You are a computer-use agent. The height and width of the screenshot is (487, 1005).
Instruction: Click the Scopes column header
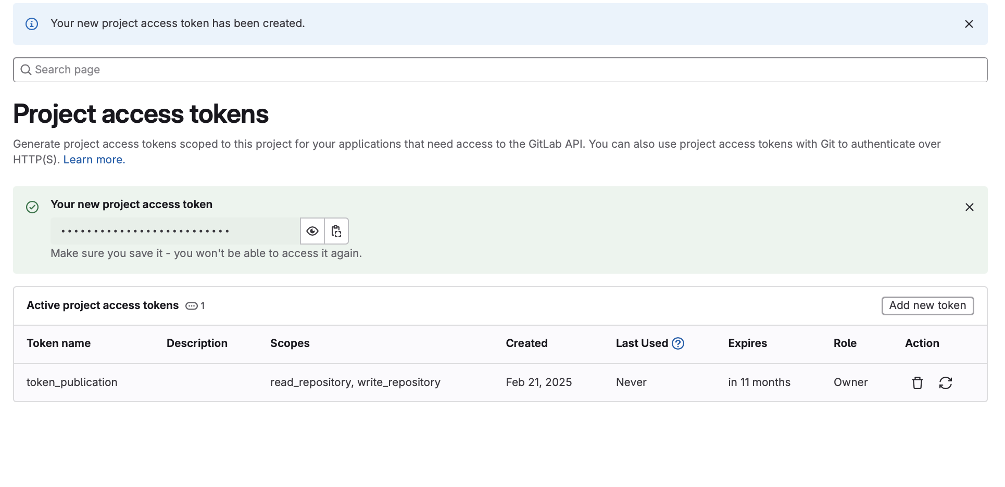[290, 343]
